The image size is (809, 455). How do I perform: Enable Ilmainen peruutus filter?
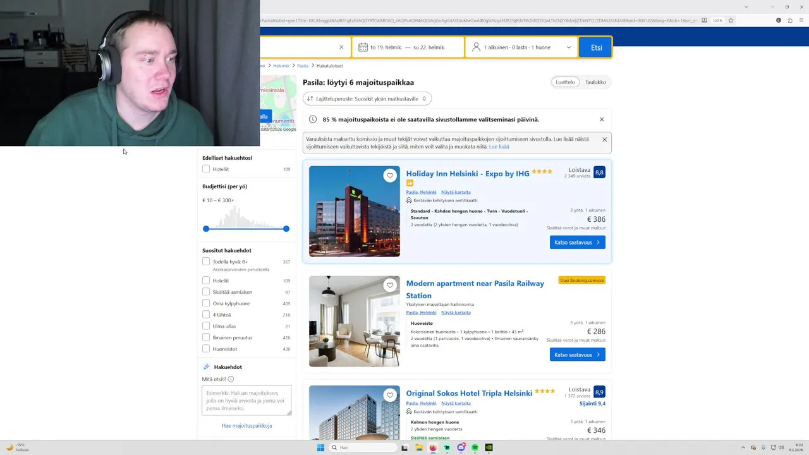pyautogui.click(x=206, y=337)
